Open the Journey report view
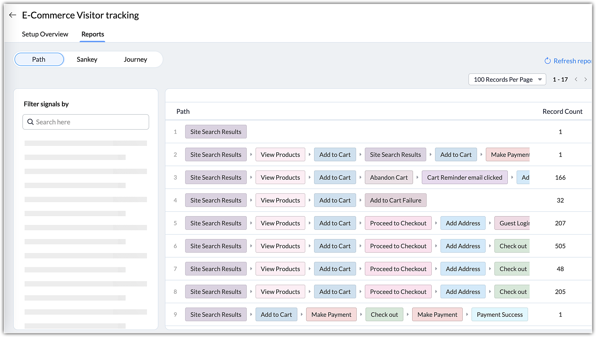The height and width of the screenshot is (337, 596). pos(136,59)
